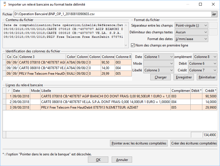Click the Date header in relevé table
Viewport: 220px width, 166px height.
pos(21,91)
